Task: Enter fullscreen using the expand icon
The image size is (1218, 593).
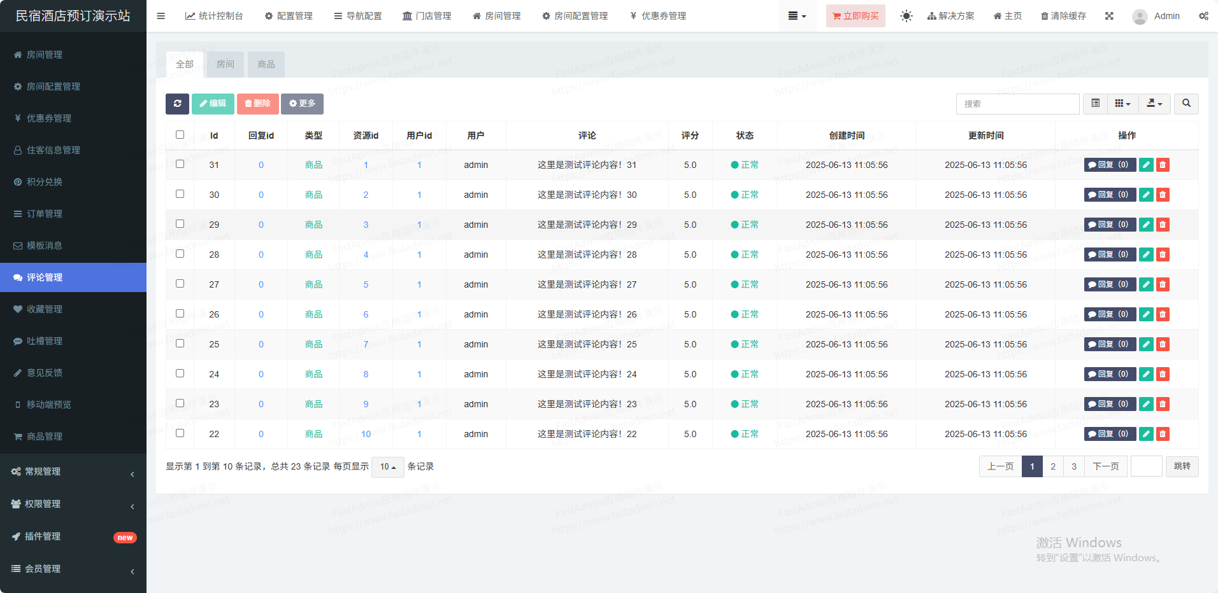Action: [x=1109, y=16]
